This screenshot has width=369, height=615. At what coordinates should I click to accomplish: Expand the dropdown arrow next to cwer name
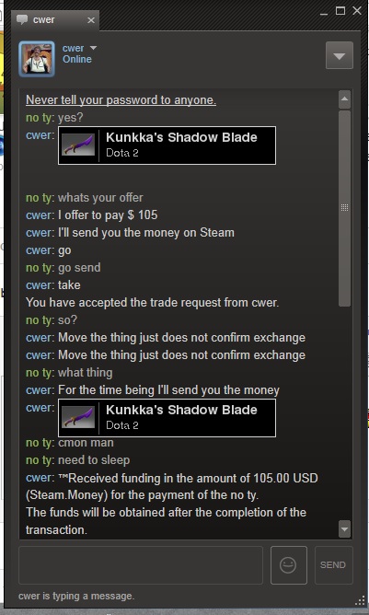[93, 48]
